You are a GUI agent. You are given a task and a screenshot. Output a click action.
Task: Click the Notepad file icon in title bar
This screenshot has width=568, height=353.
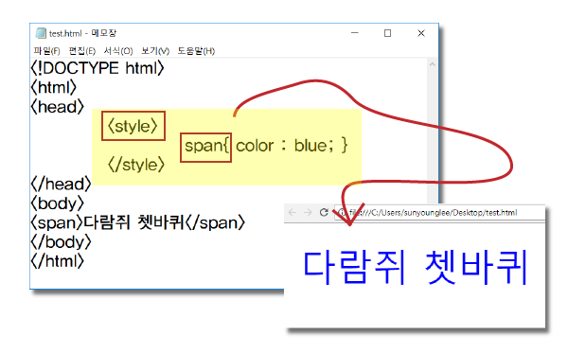click(x=41, y=33)
